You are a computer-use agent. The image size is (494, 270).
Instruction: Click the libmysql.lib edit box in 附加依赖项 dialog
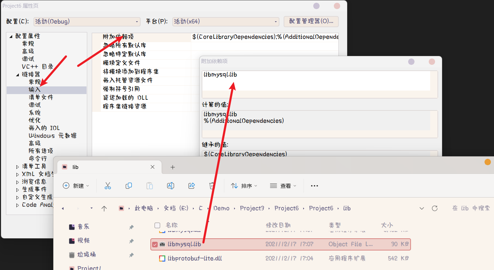click(x=316, y=81)
